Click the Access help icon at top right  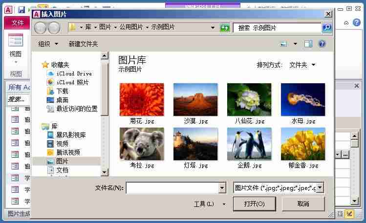tap(357, 22)
